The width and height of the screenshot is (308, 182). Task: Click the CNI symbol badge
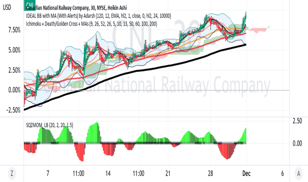29,5
